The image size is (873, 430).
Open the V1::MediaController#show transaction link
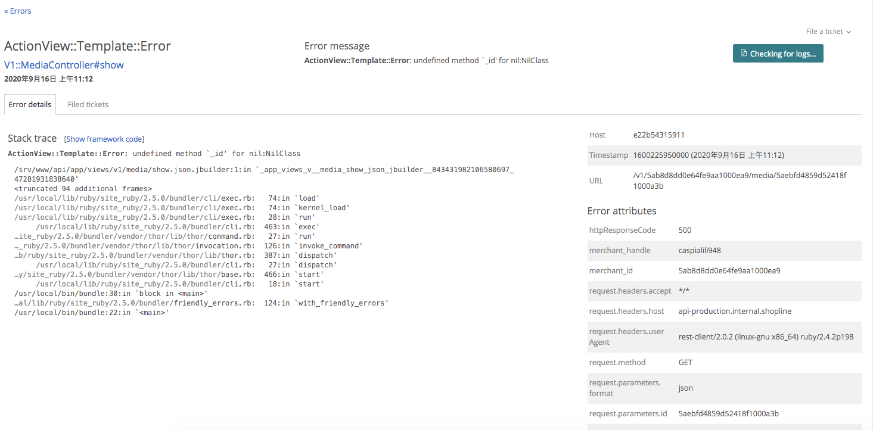pos(64,65)
